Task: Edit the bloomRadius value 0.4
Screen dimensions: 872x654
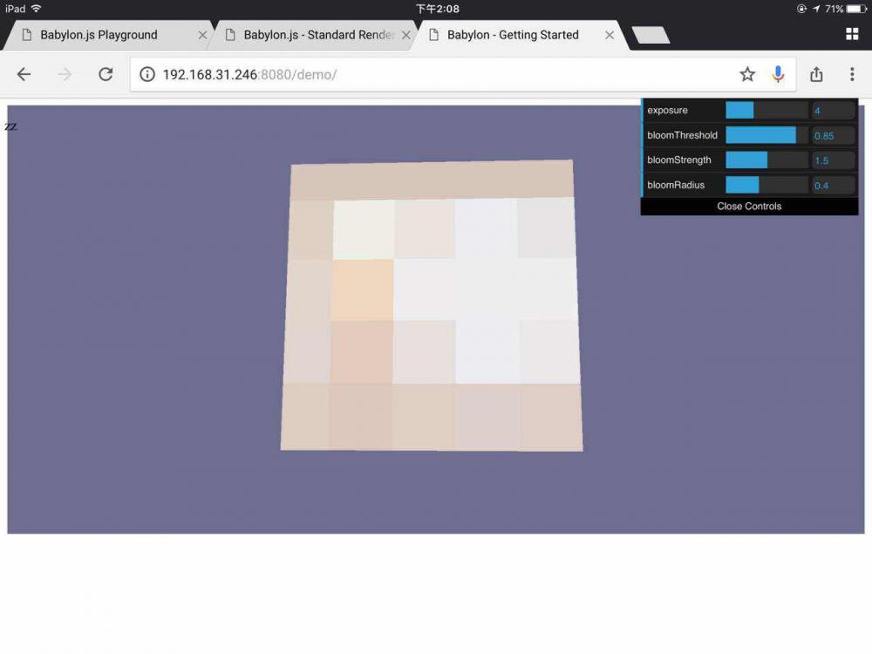Action: pos(833,186)
